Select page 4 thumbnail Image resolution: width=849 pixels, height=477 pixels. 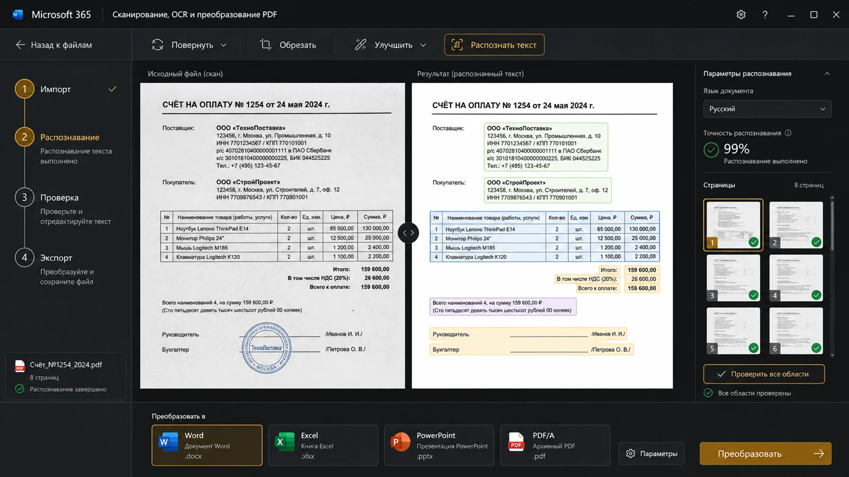[x=796, y=278]
